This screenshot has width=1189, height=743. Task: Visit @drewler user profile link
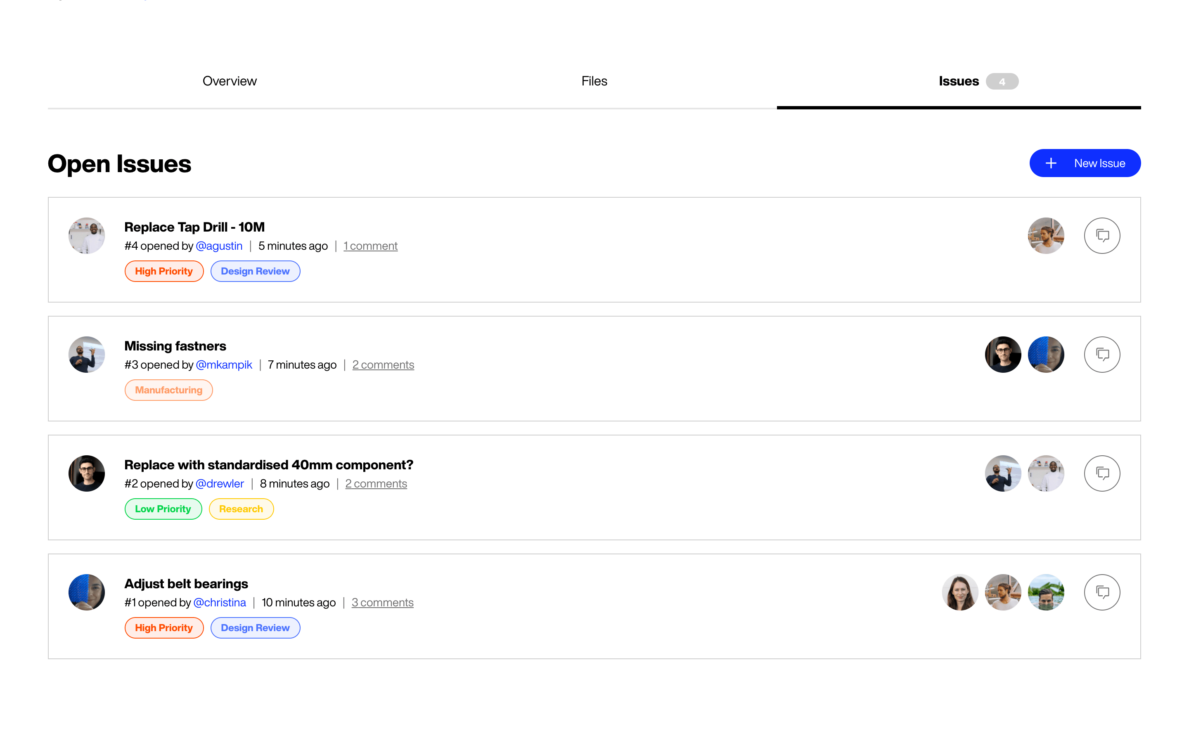(220, 483)
